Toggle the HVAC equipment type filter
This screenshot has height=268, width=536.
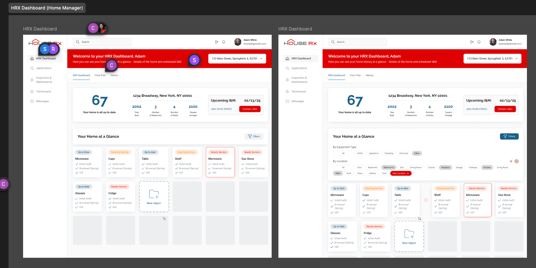[x=360, y=153]
